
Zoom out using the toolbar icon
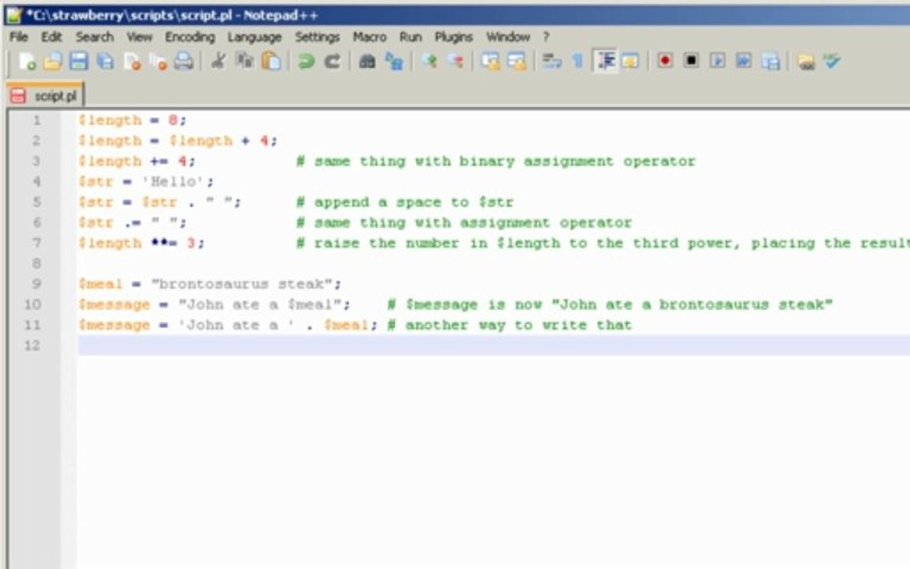[455, 61]
